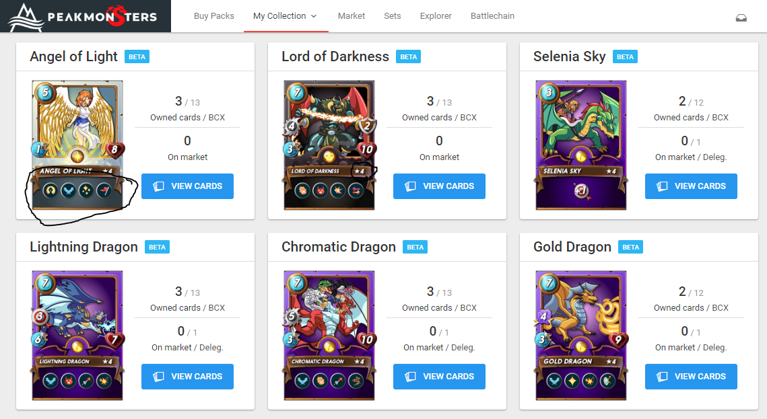View cards for Lord of Darkness
The image size is (767, 419).
click(x=439, y=186)
